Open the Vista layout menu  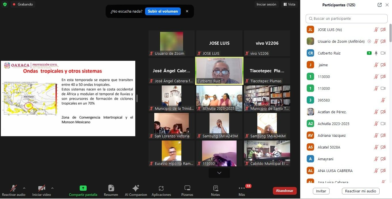coord(290,4)
